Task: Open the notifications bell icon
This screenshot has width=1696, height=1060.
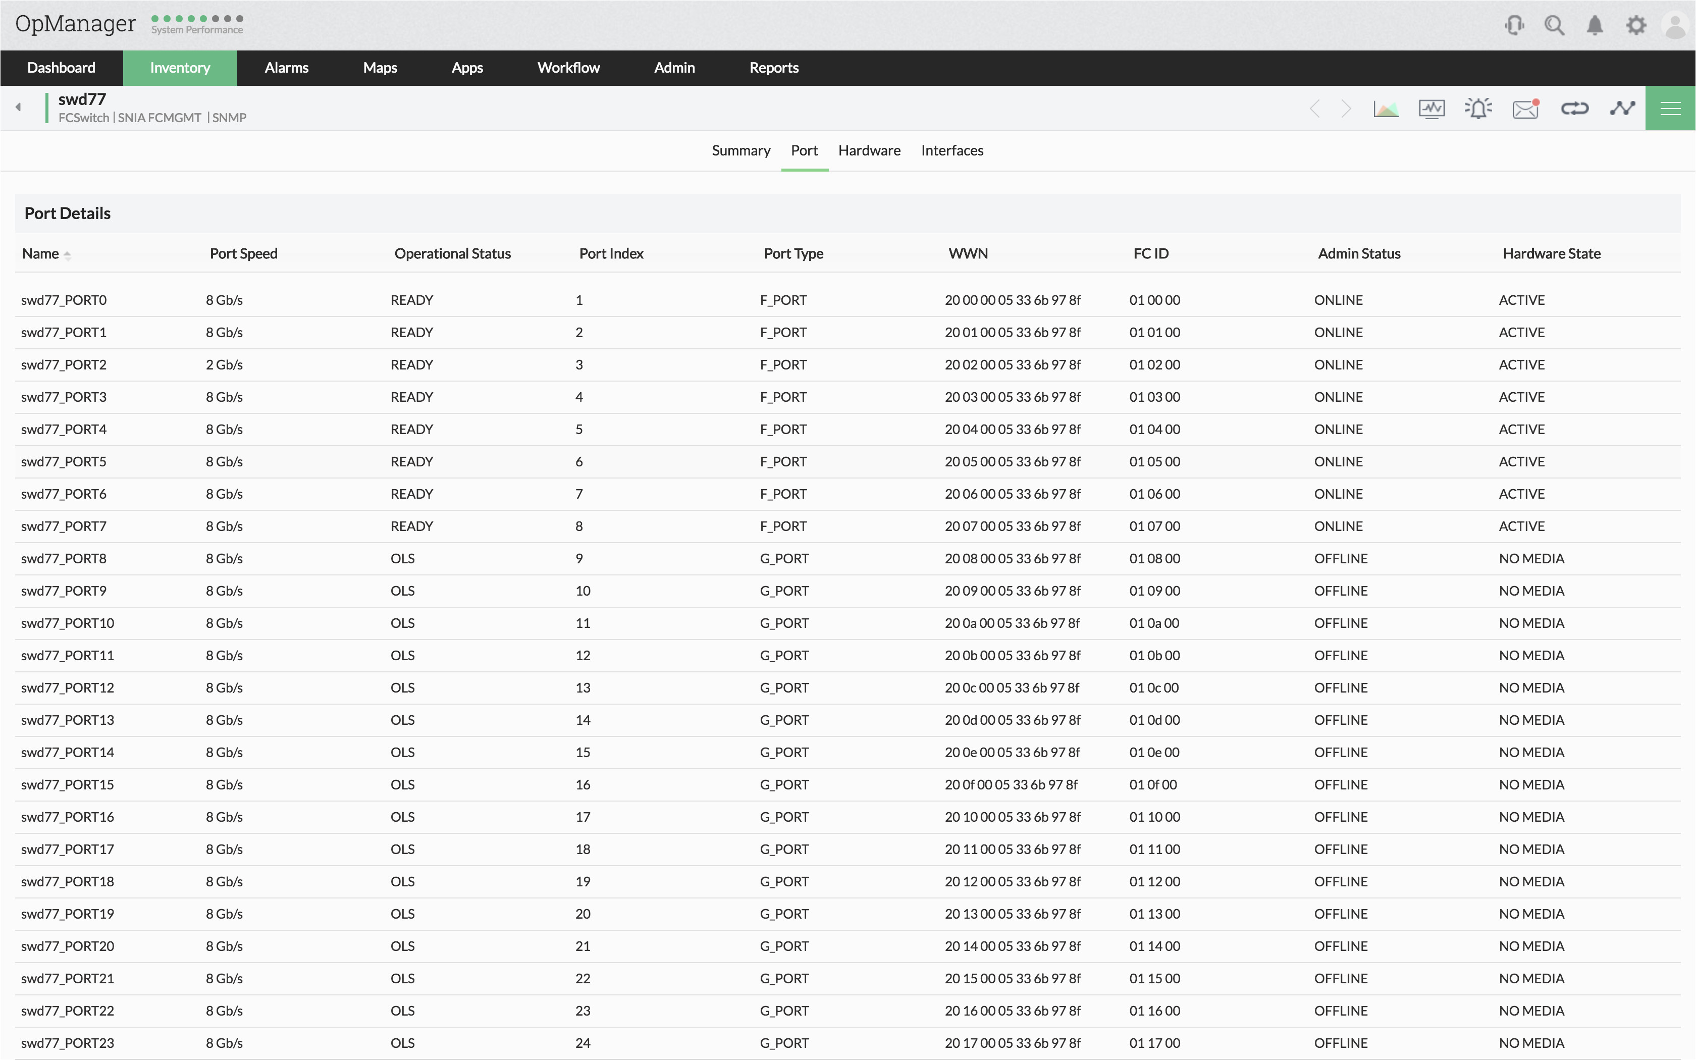Action: coord(1595,25)
